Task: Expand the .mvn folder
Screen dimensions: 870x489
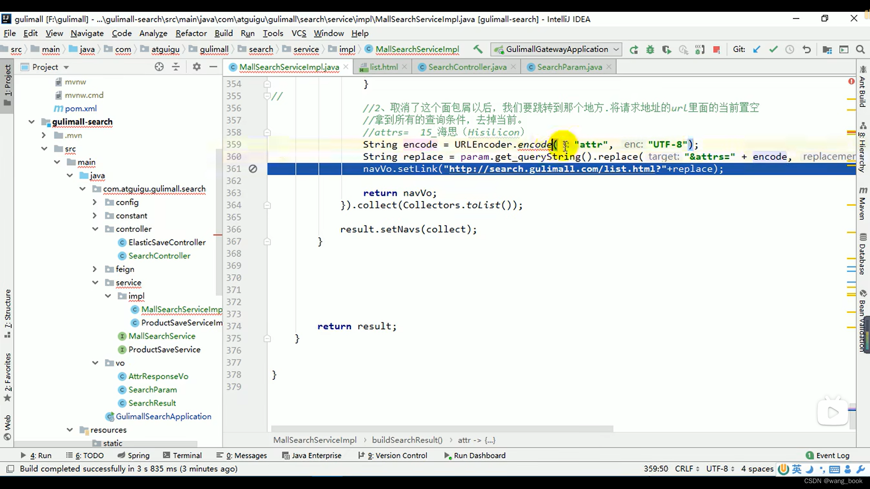Action: click(44, 135)
